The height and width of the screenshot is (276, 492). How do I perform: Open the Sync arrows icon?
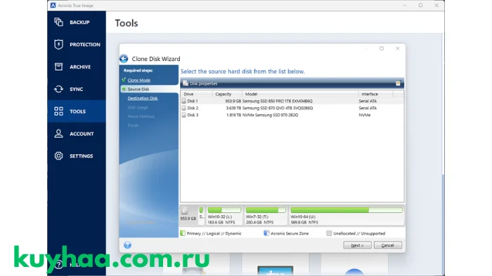[x=58, y=89]
